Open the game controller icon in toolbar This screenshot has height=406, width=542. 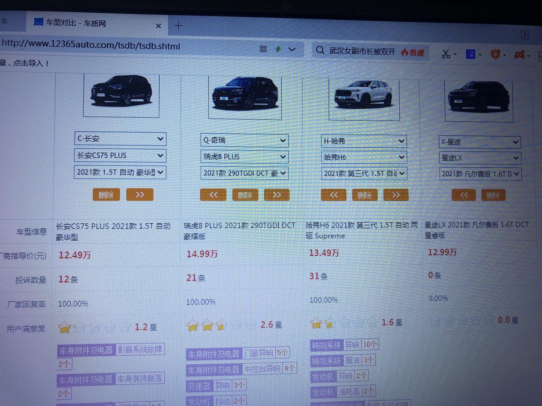click(520, 55)
